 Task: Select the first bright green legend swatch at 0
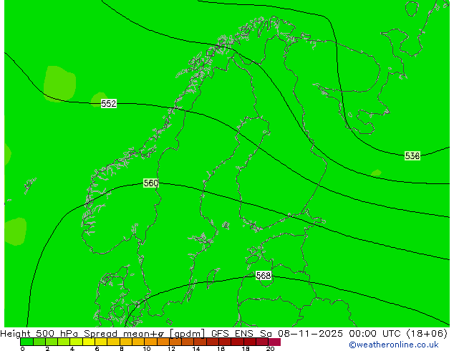(x=27, y=342)
